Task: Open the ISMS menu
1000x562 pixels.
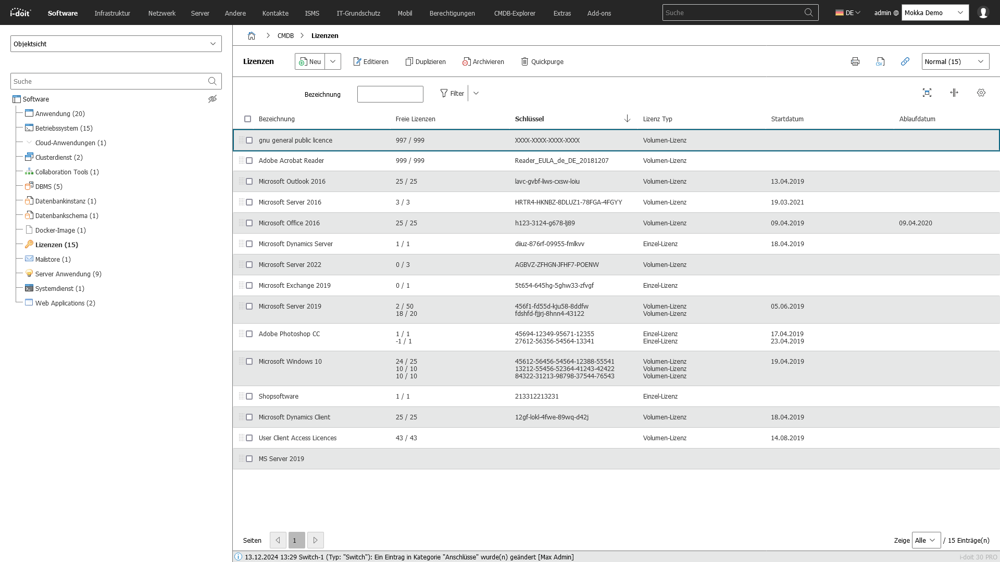Action: click(312, 13)
